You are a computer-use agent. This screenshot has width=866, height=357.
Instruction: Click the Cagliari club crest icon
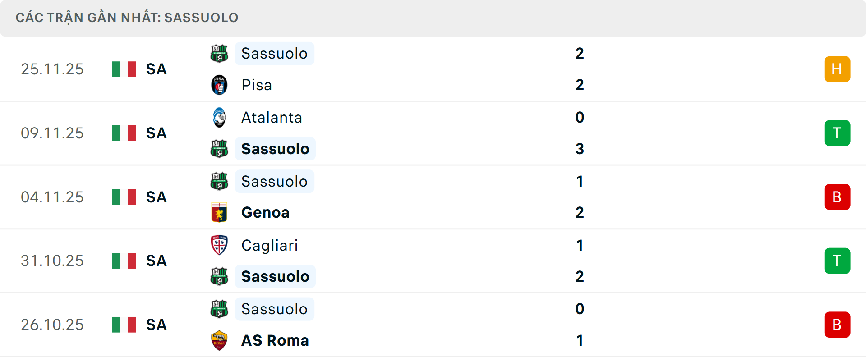(x=219, y=245)
